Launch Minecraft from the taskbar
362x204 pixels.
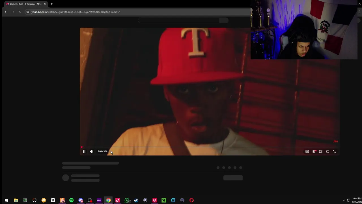[x=164, y=200]
